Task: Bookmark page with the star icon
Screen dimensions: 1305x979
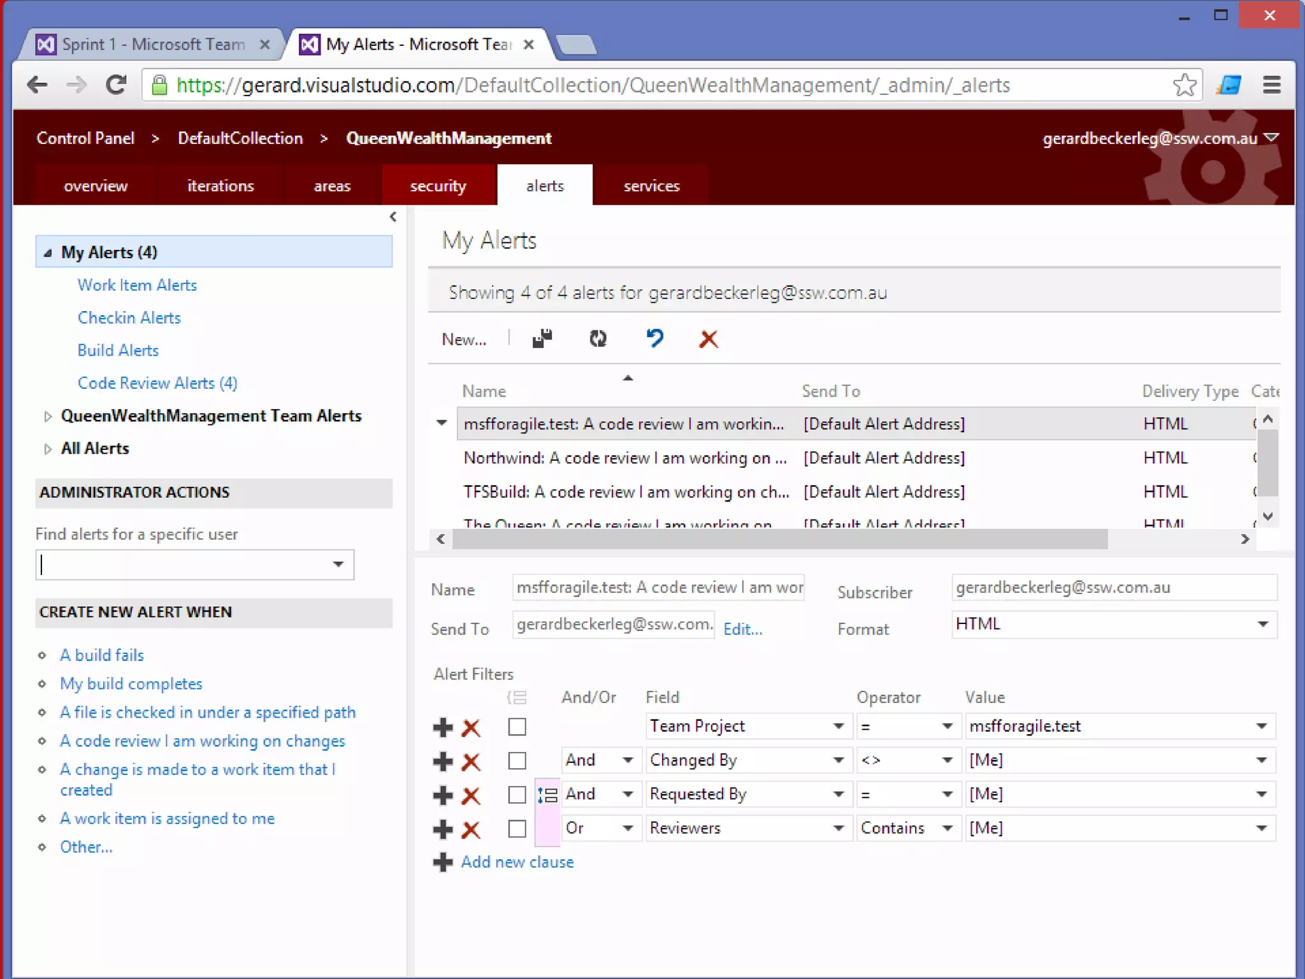Action: (x=1184, y=85)
